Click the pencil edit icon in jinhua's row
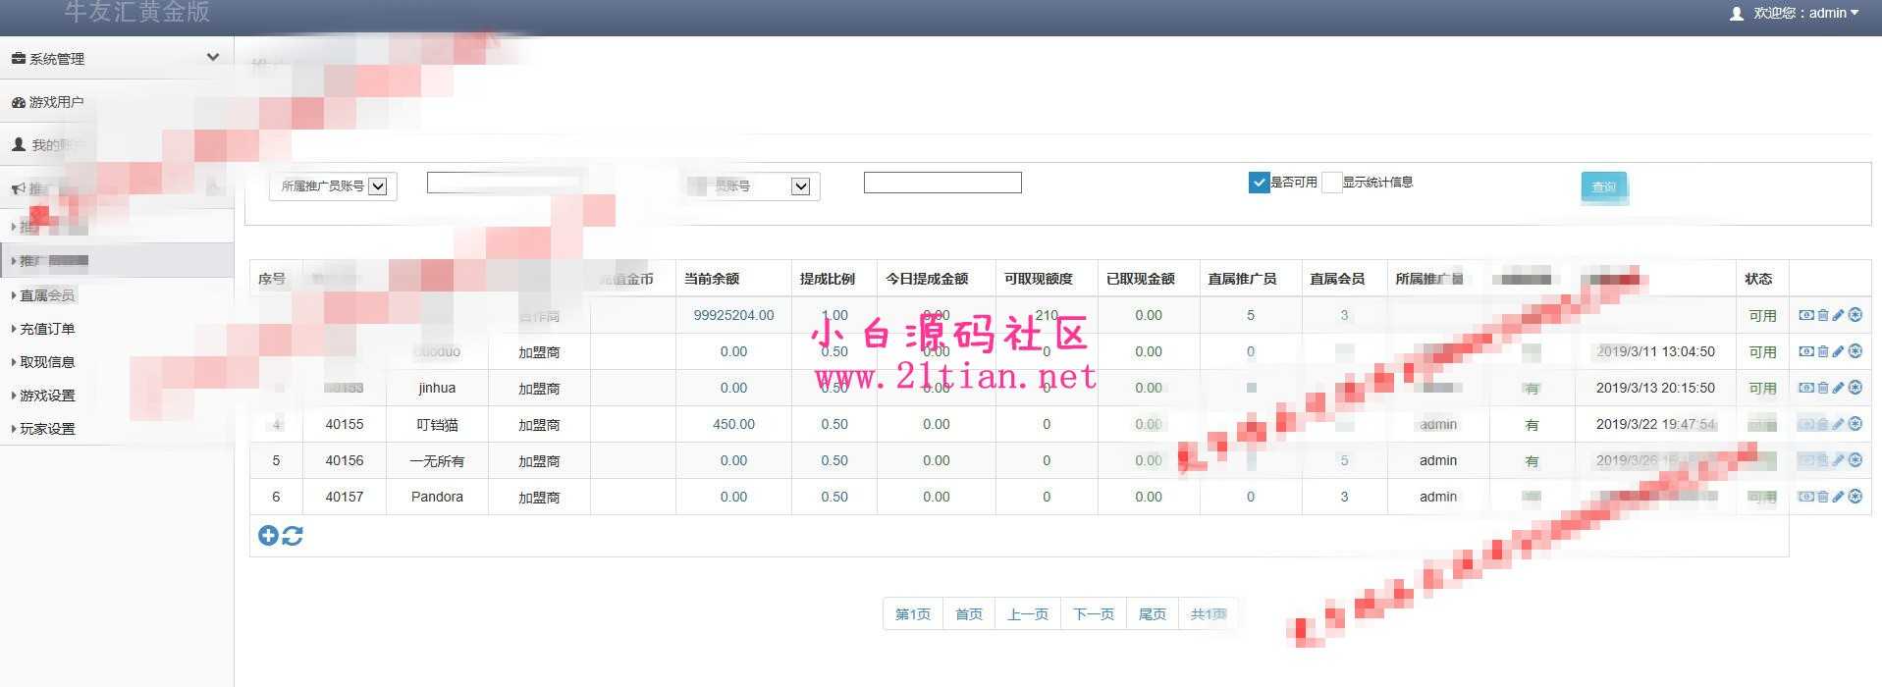The width and height of the screenshot is (1882, 687). tap(1838, 388)
